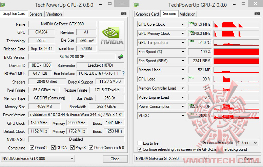
Task: Click the GPU Core Clock history graph
Action: (236, 24)
